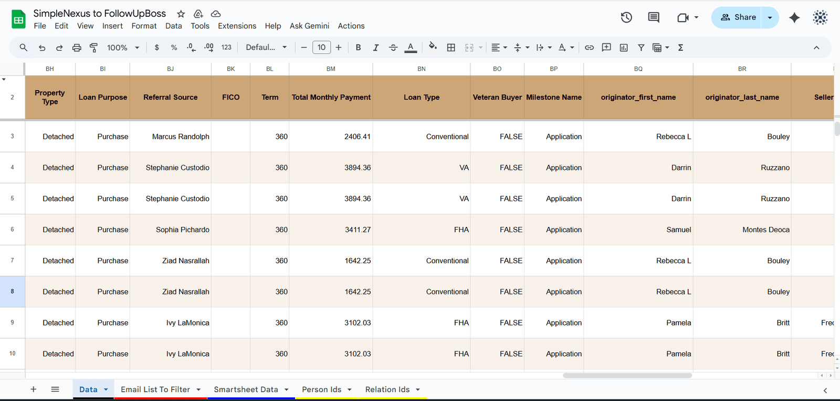Screen dimensions: 840x401
Task: Open the Extensions menu
Action: pyautogui.click(x=237, y=26)
